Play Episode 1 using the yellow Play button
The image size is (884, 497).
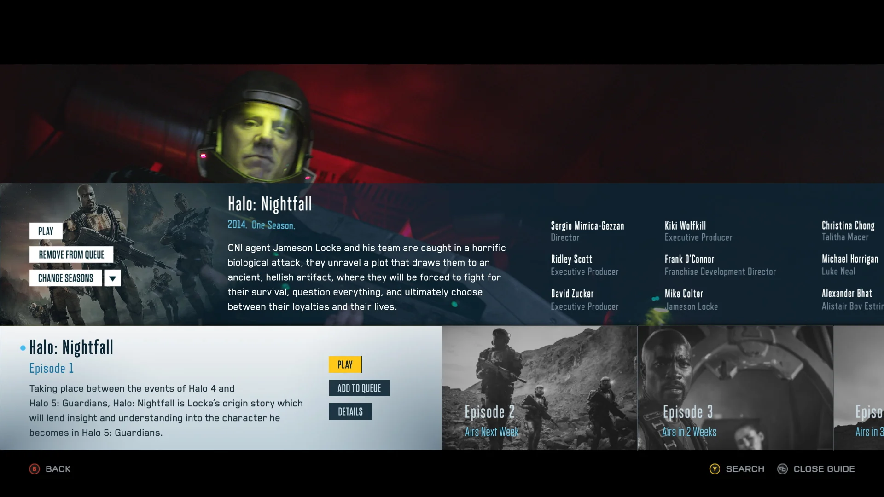click(345, 364)
